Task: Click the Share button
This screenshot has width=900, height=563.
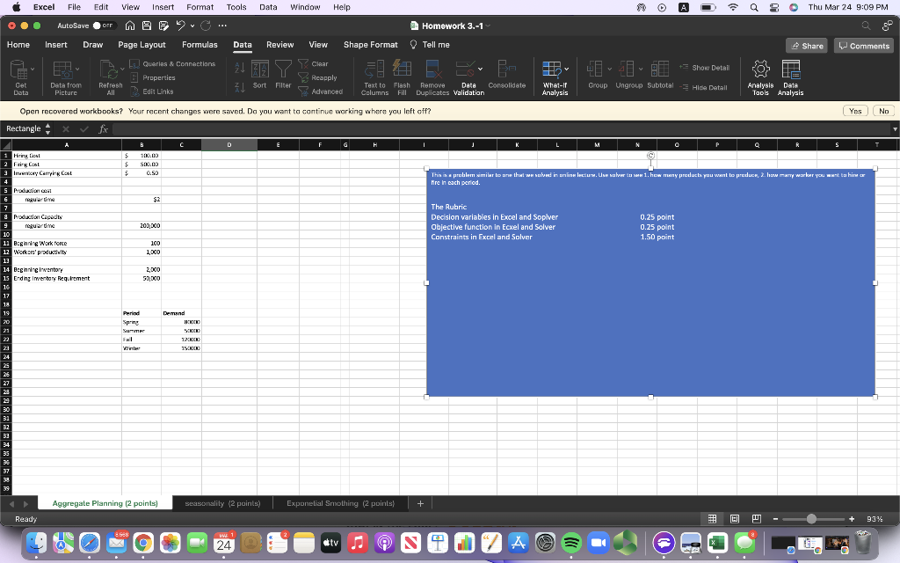Action: (807, 46)
